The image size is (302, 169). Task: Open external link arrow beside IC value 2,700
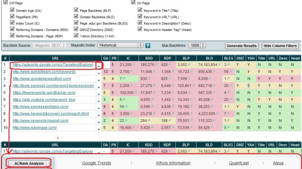click(131, 72)
